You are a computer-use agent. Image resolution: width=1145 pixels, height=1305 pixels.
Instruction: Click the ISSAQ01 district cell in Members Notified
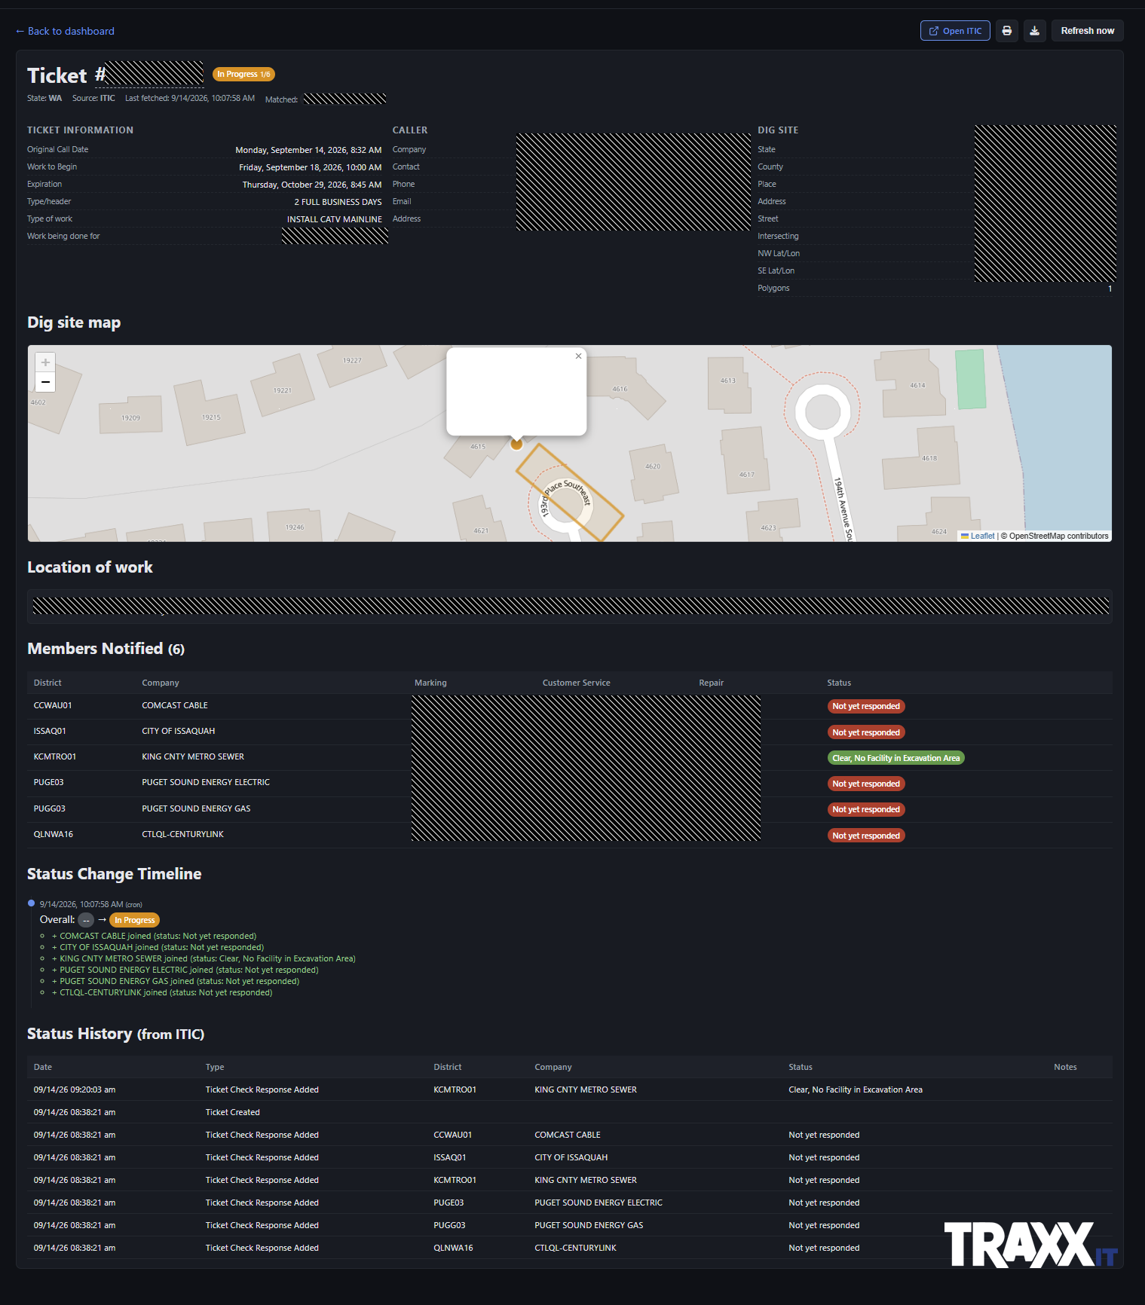(50, 731)
